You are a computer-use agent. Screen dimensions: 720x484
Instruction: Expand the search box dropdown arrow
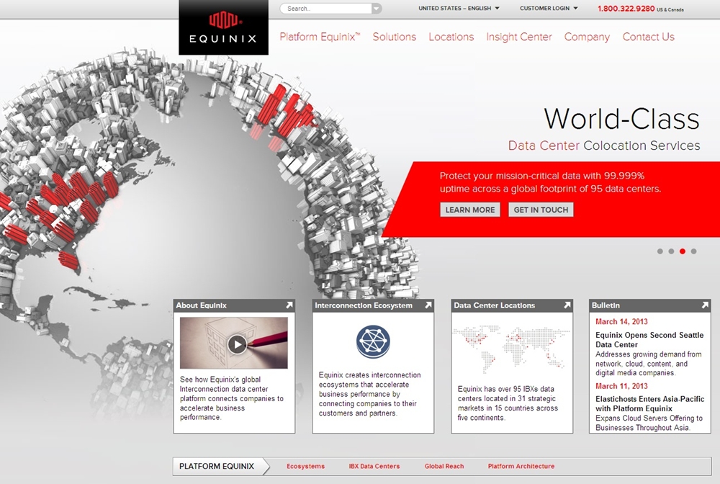[x=377, y=9]
